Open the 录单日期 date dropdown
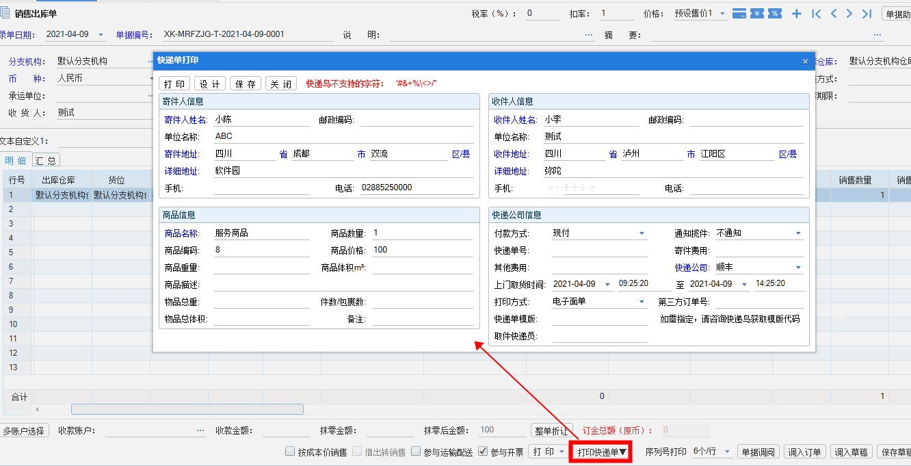Image resolution: width=911 pixels, height=466 pixels. pyautogui.click(x=101, y=35)
